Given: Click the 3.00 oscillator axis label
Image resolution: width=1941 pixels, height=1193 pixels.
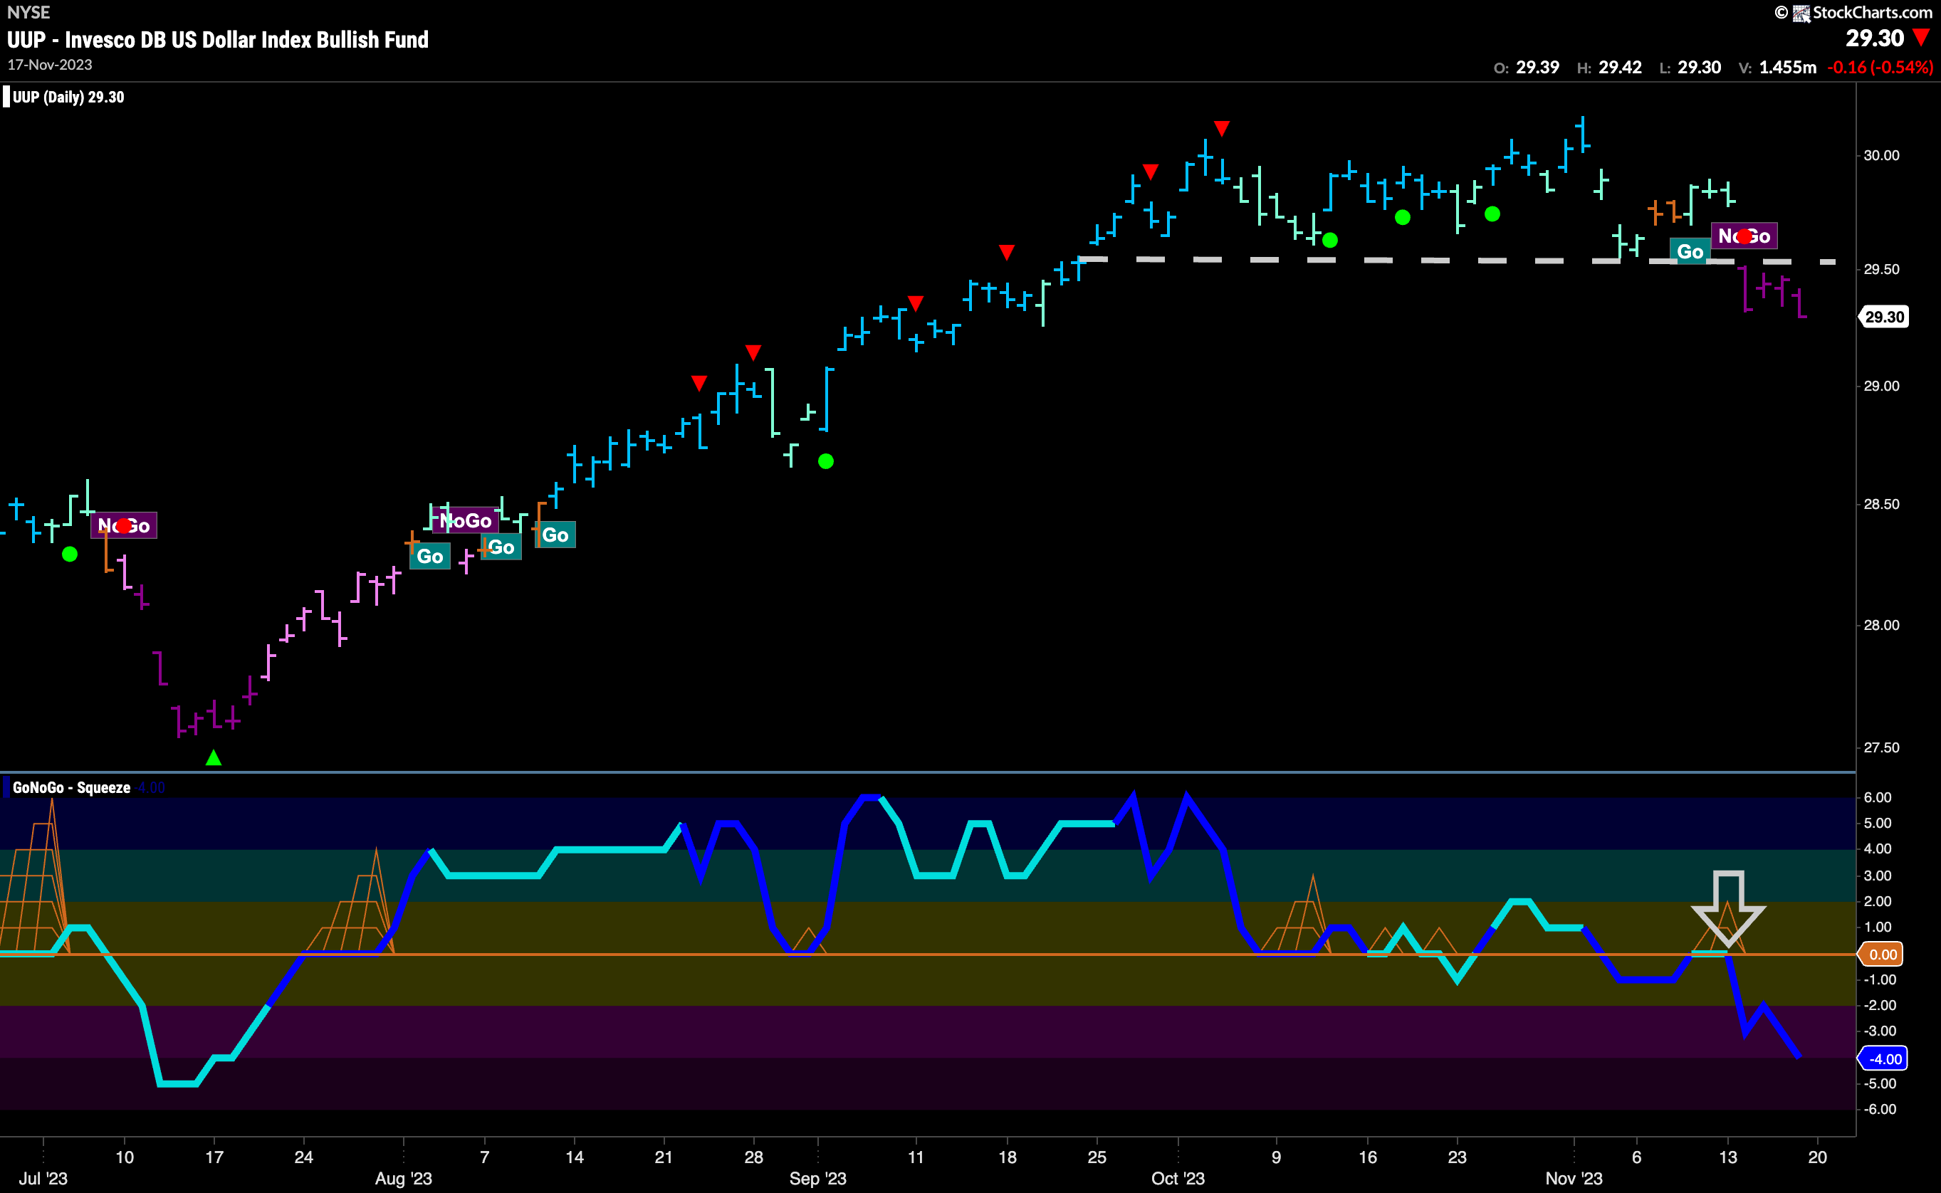Looking at the screenshot, I should (1878, 876).
